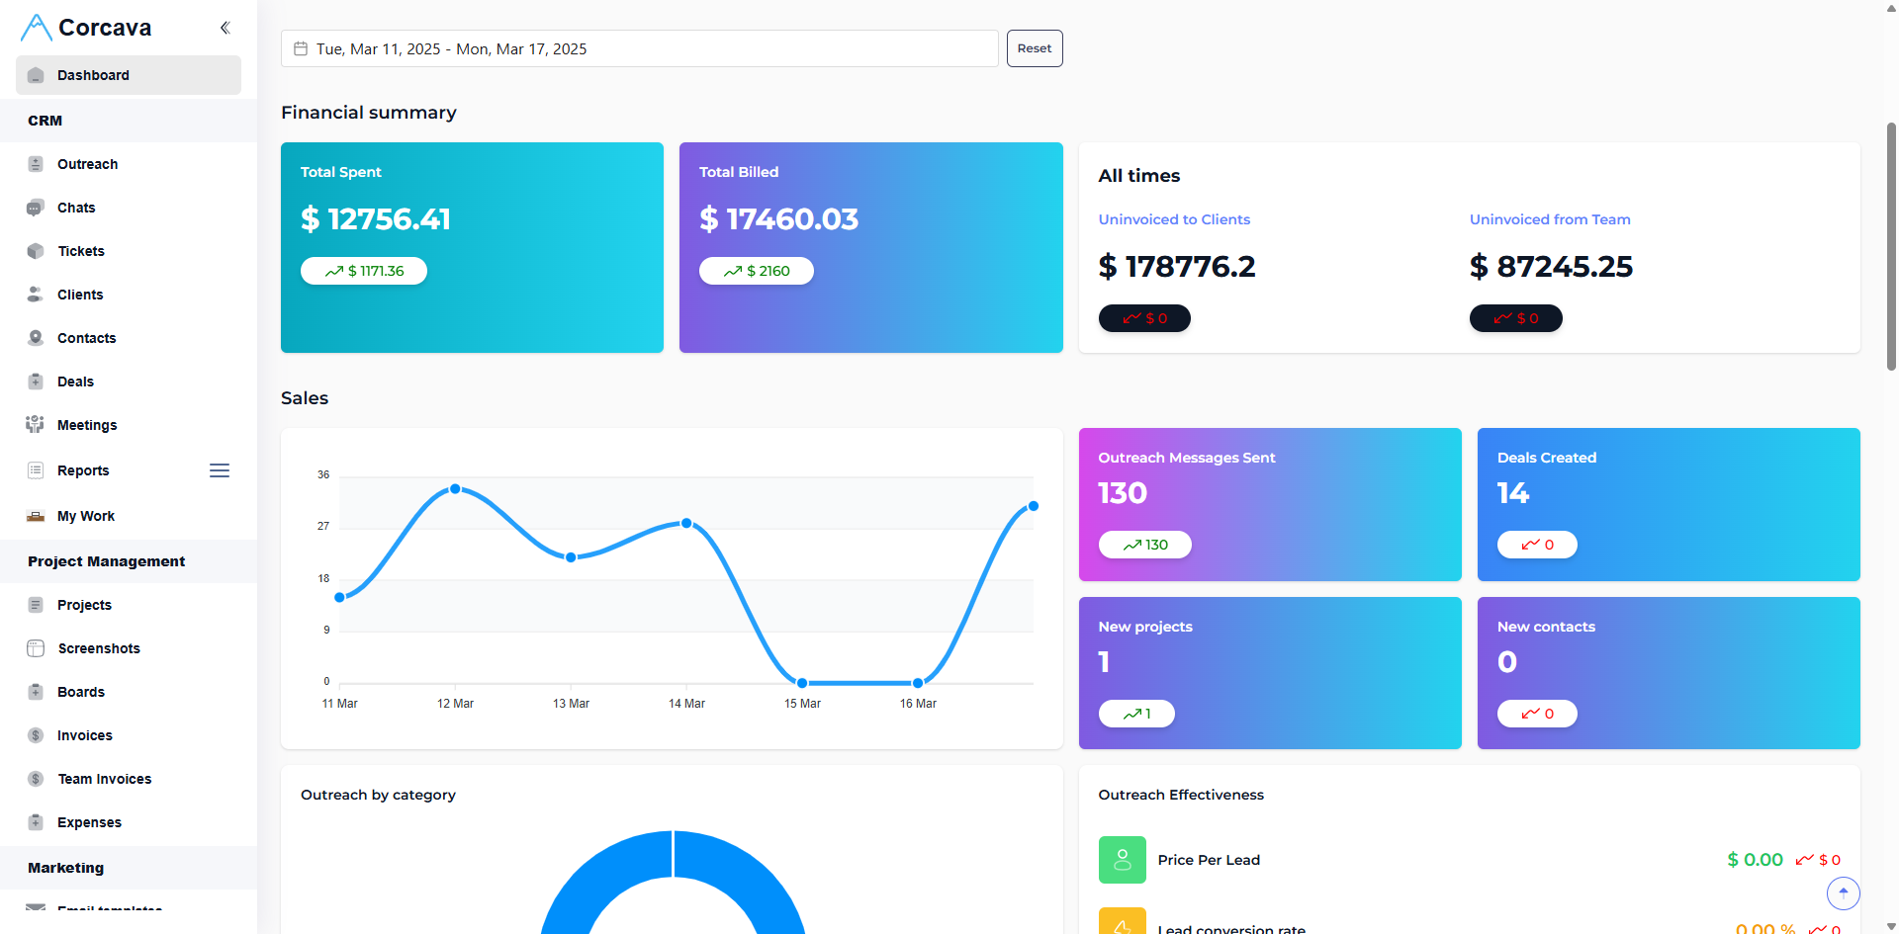Click the Expenses sidebar icon
This screenshot has width=1899, height=934.
click(x=36, y=822)
